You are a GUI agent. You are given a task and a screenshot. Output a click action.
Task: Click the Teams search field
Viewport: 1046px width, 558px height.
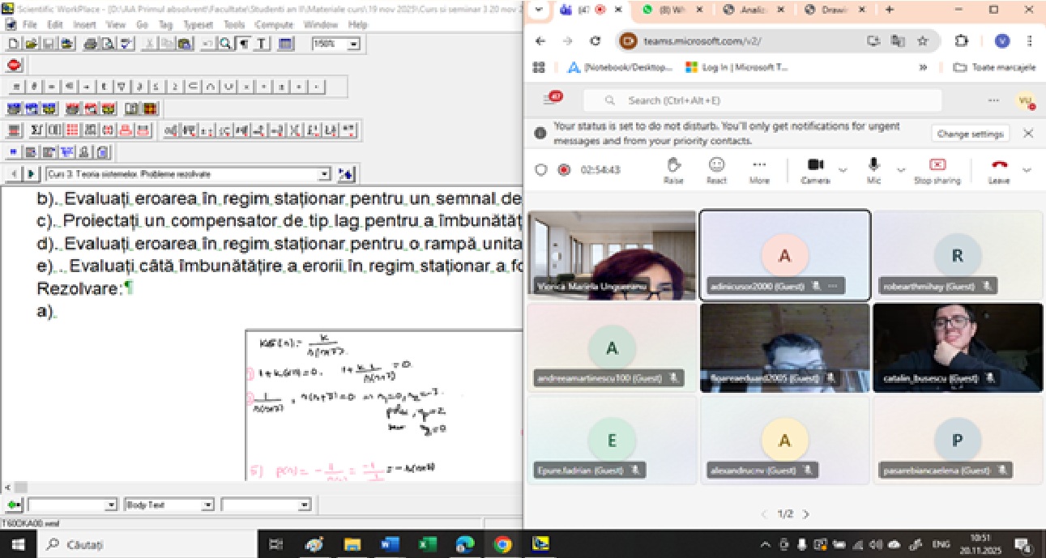pyautogui.click(x=774, y=100)
